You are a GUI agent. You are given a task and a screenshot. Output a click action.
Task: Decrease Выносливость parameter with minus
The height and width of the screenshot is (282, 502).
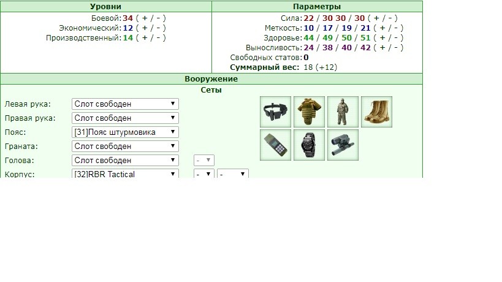tap(397, 48)
